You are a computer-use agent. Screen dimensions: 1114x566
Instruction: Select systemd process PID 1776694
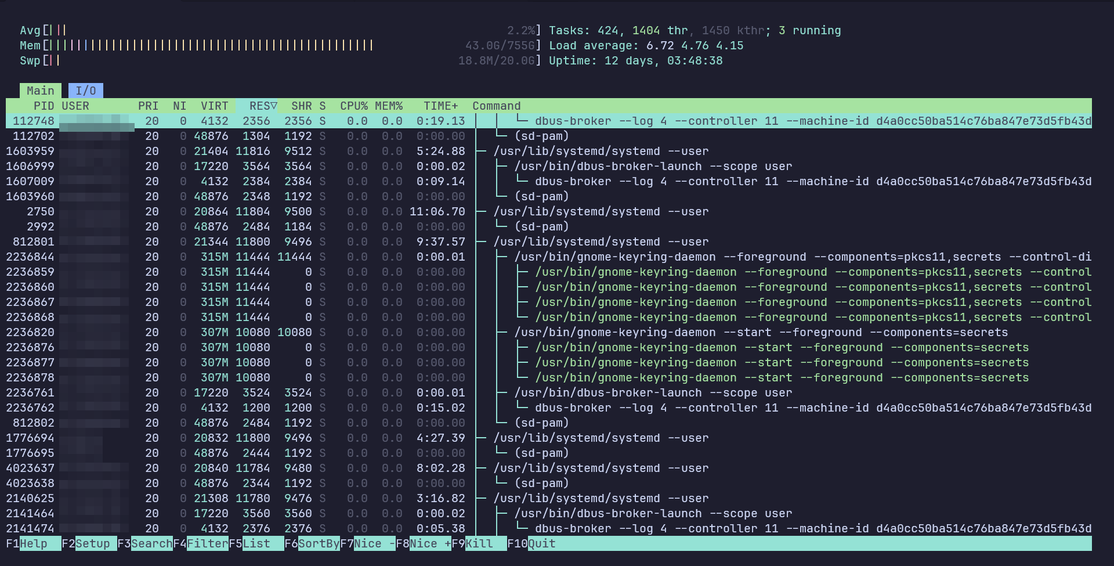point(549,438)
